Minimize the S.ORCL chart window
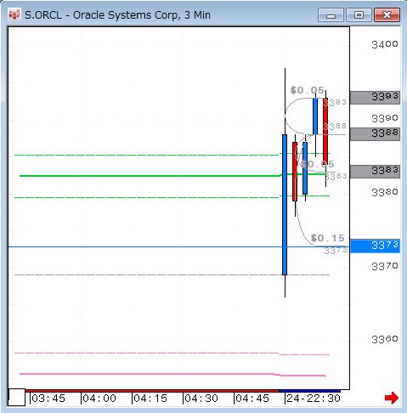 pyautogui.click(x=331, y=14)
